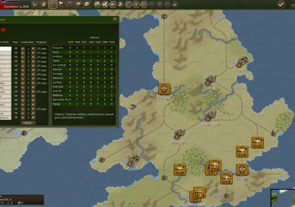Viewport: 295px width, 207px height.
Task: Click the End Turn checkmark icon
Action: [281, 4]
